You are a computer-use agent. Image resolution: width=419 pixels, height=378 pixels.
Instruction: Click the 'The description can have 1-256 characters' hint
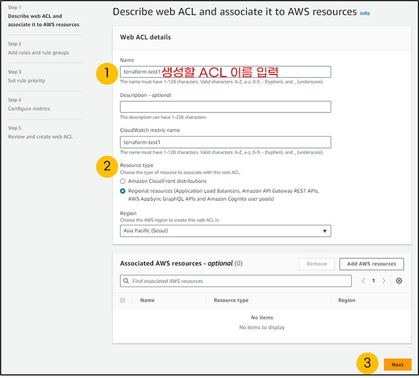(163, 118)
